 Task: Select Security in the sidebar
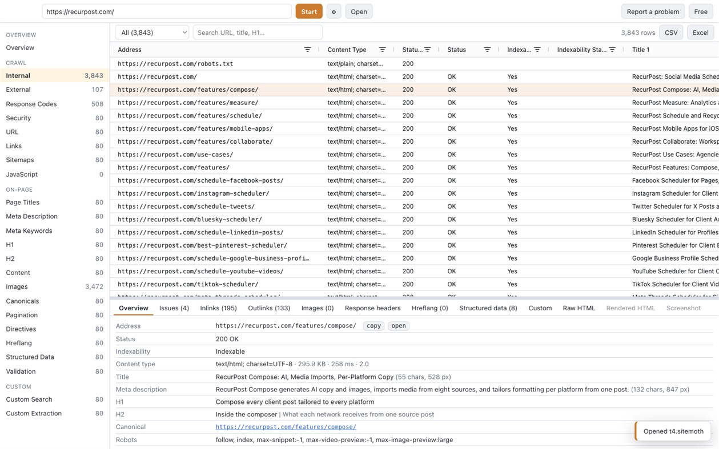55,118
